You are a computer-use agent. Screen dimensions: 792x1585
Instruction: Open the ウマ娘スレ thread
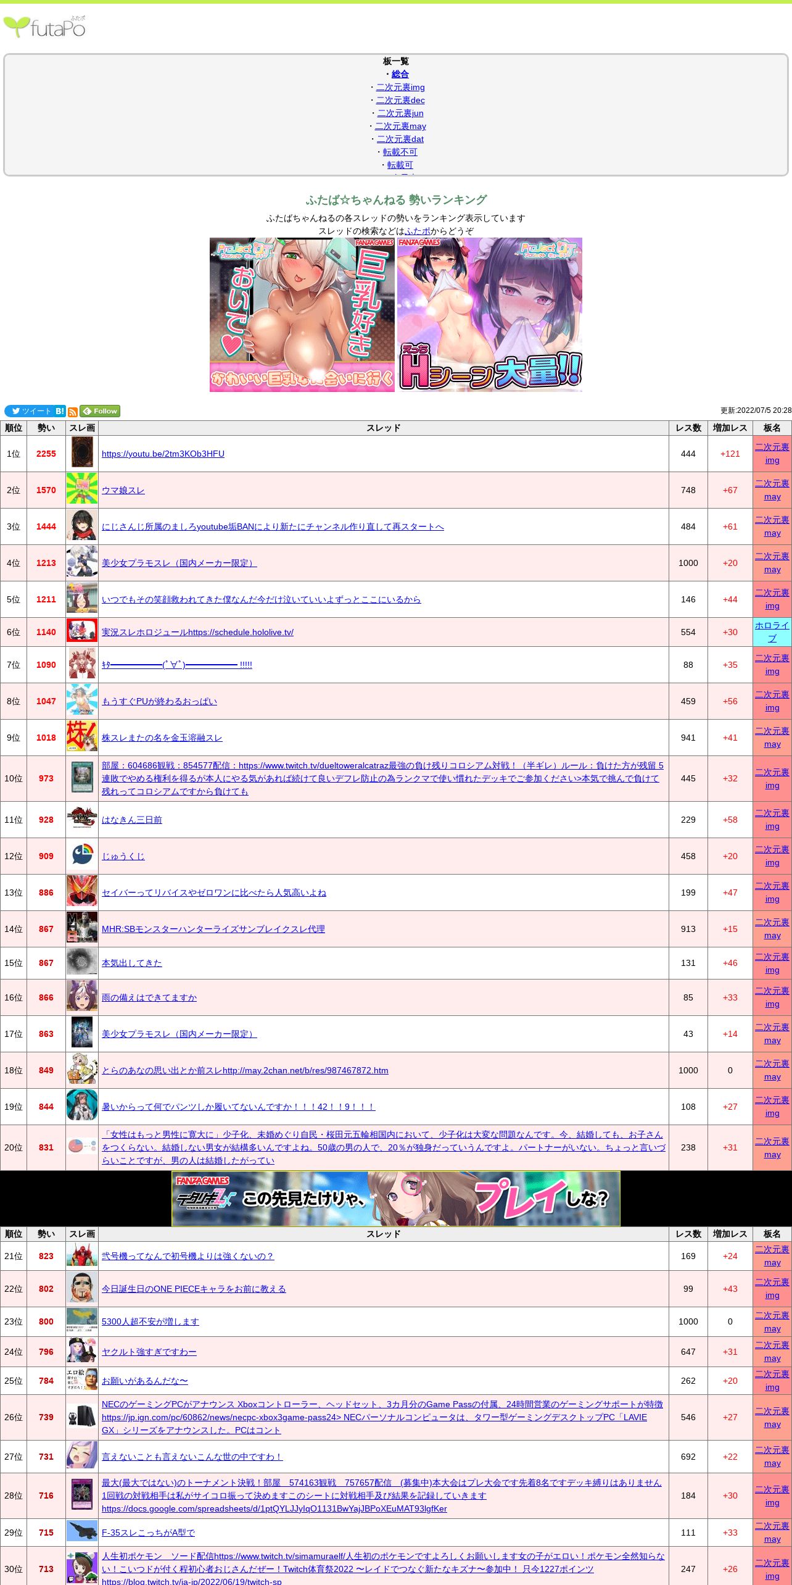(x=123, y=490)
